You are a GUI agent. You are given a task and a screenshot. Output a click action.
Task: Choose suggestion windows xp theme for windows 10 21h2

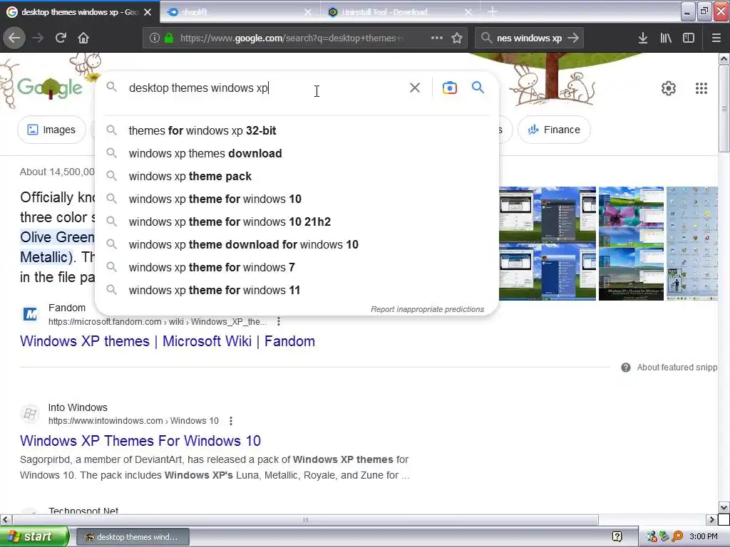pyautogui.click(x=296, y=222)
